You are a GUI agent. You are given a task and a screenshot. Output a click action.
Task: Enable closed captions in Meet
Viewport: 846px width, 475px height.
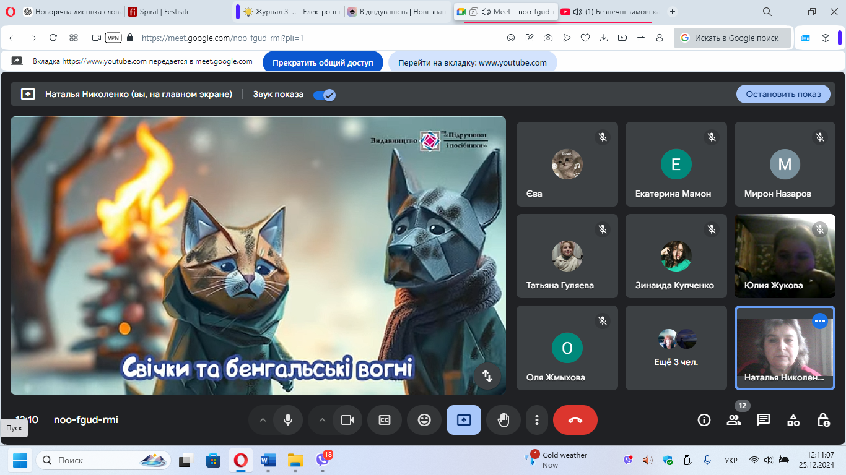coord(385,420)
